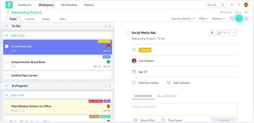Open project settings gear icon

click(x=246, y=12)
